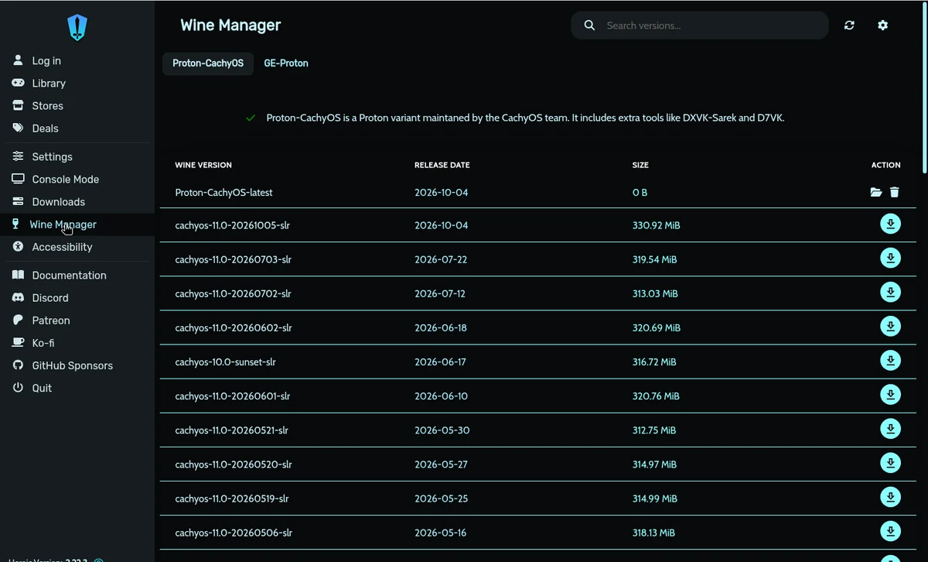The width and height of the screenshot is (928, 562).
Task: Click the WINE VERSION column header
Action: (x=203, y=165)
